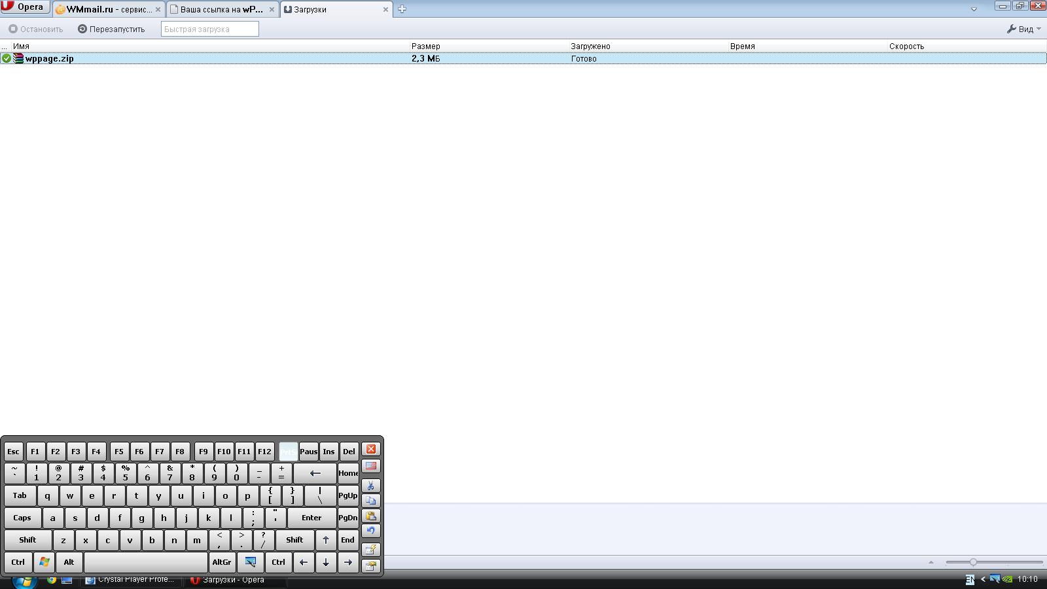Click the on-screen keyboard tray icon
This screenshot has width=1047, height=589.
pos(995,579)
